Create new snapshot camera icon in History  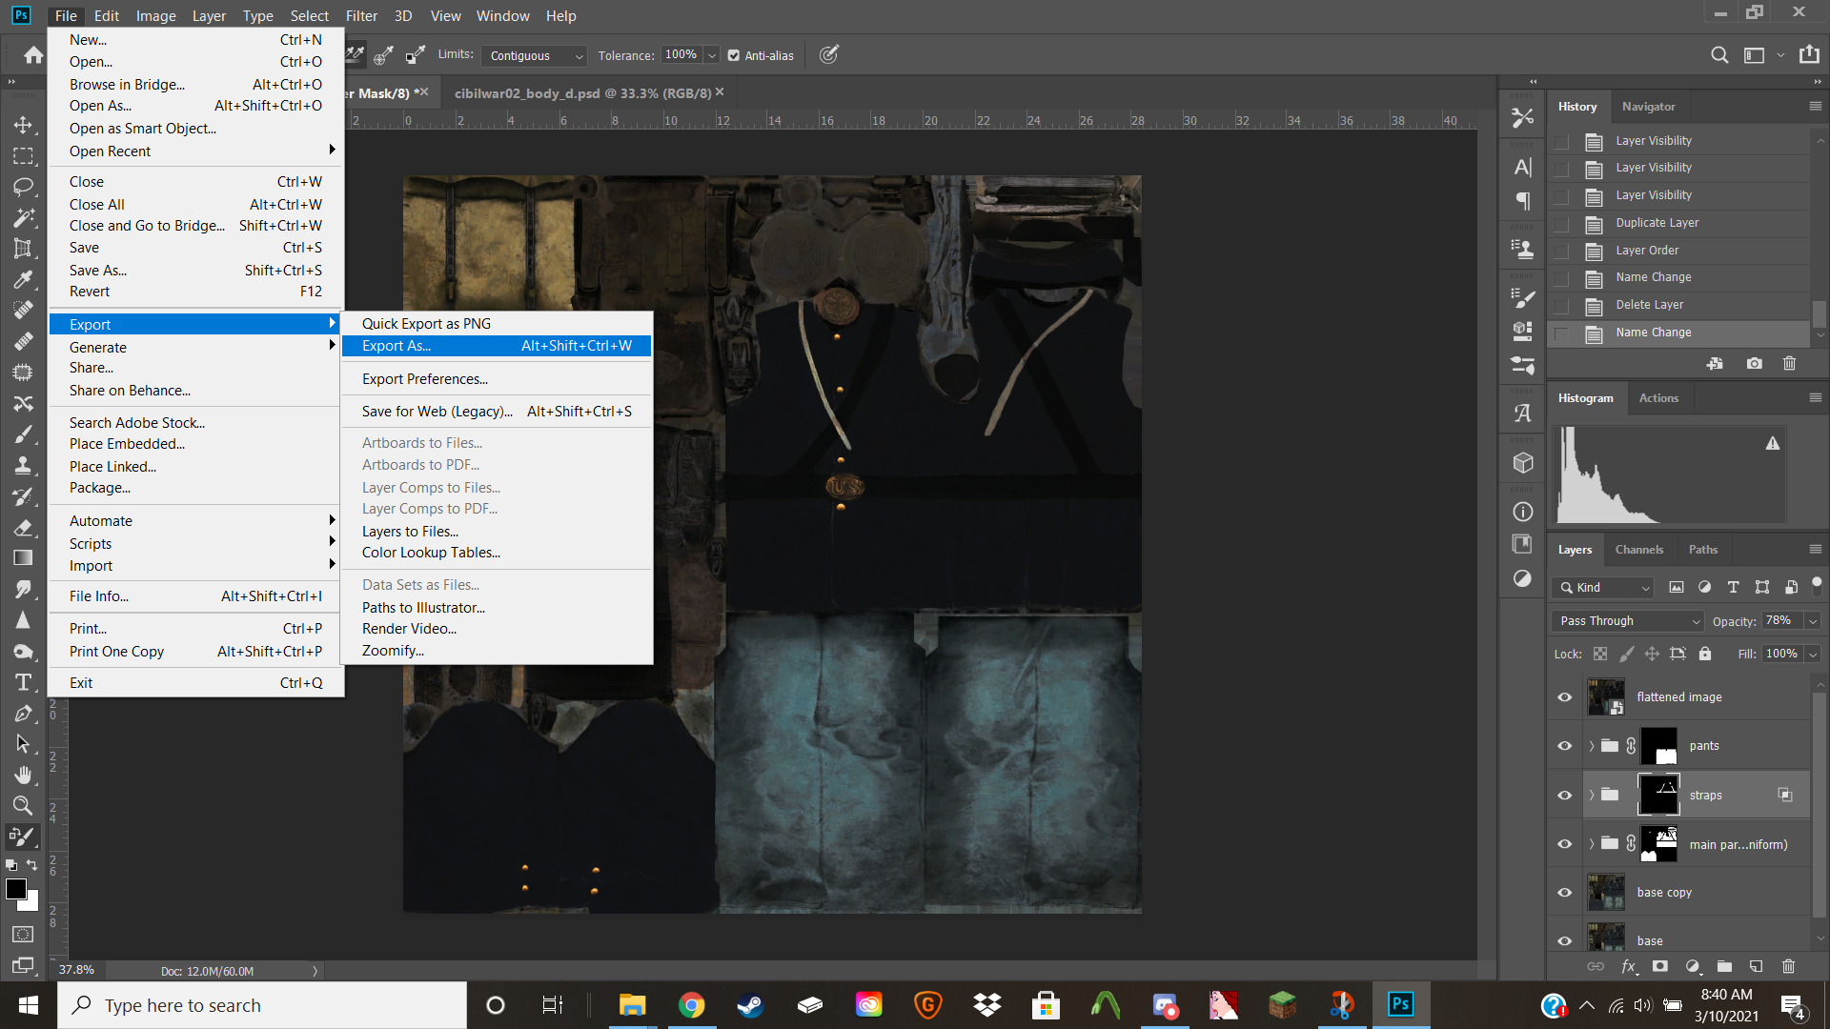(x=1754, y=364)
